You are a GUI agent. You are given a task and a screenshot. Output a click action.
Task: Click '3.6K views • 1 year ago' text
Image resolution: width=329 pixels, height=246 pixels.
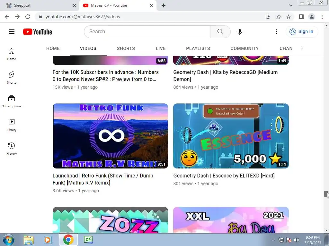(x=76, y=191)
